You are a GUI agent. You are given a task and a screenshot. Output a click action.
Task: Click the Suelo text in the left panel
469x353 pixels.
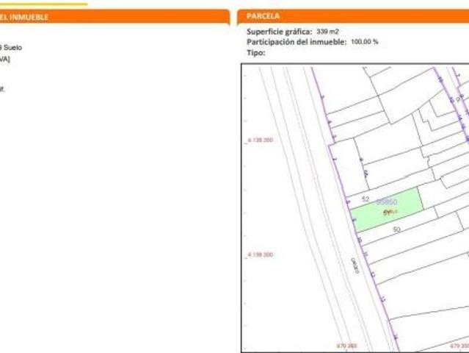click(12, 48)
